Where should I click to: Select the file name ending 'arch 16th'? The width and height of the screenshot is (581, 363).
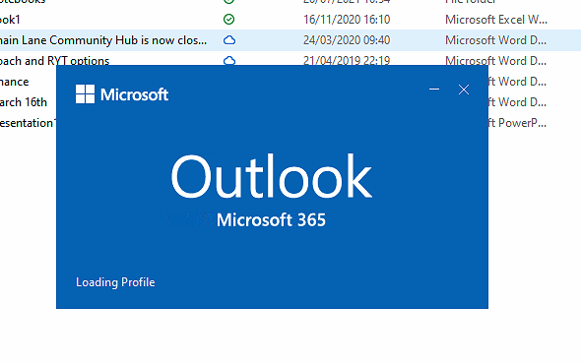point(24,102)
